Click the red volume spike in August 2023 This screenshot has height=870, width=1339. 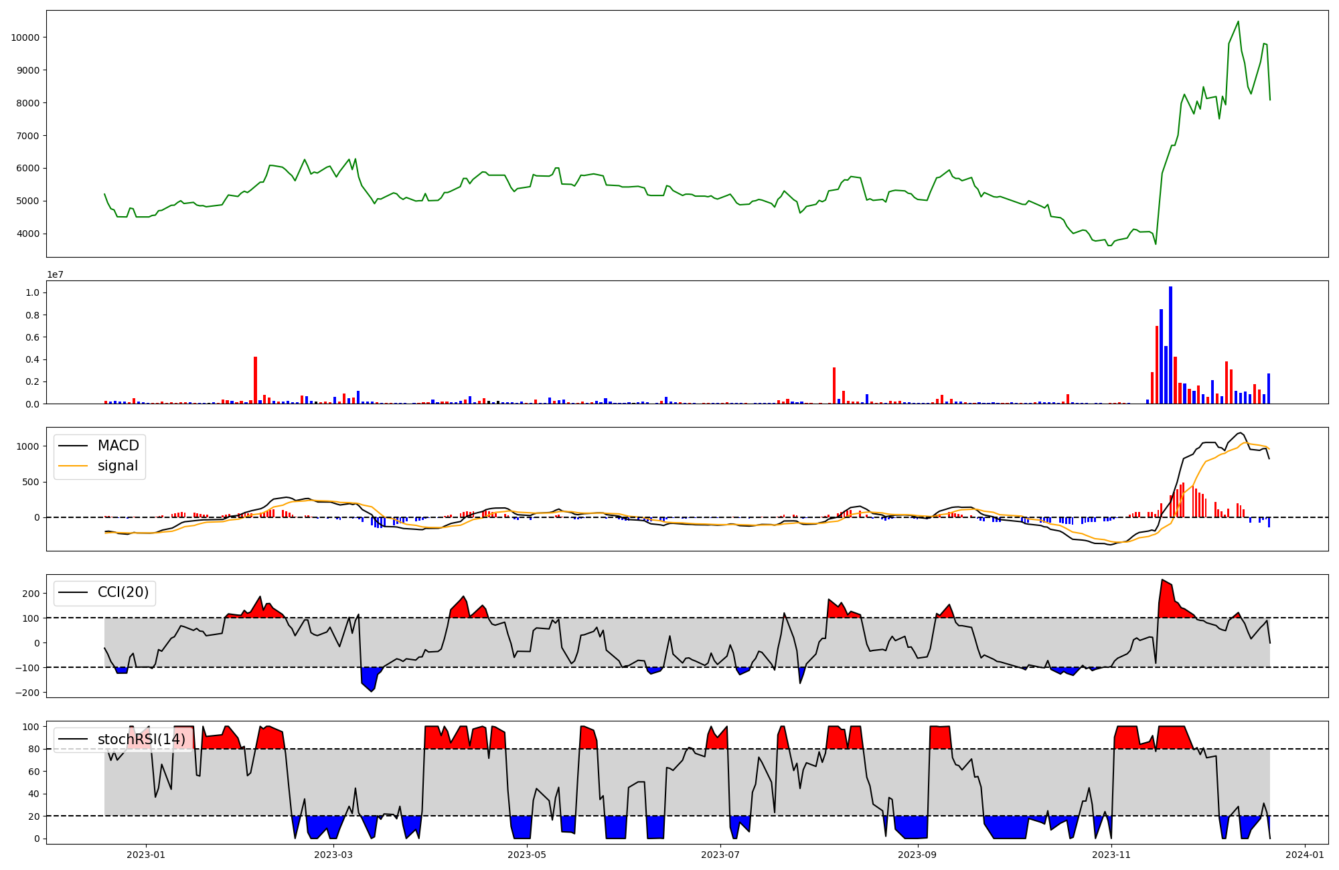pyautogui.click(x=834, y=385)
